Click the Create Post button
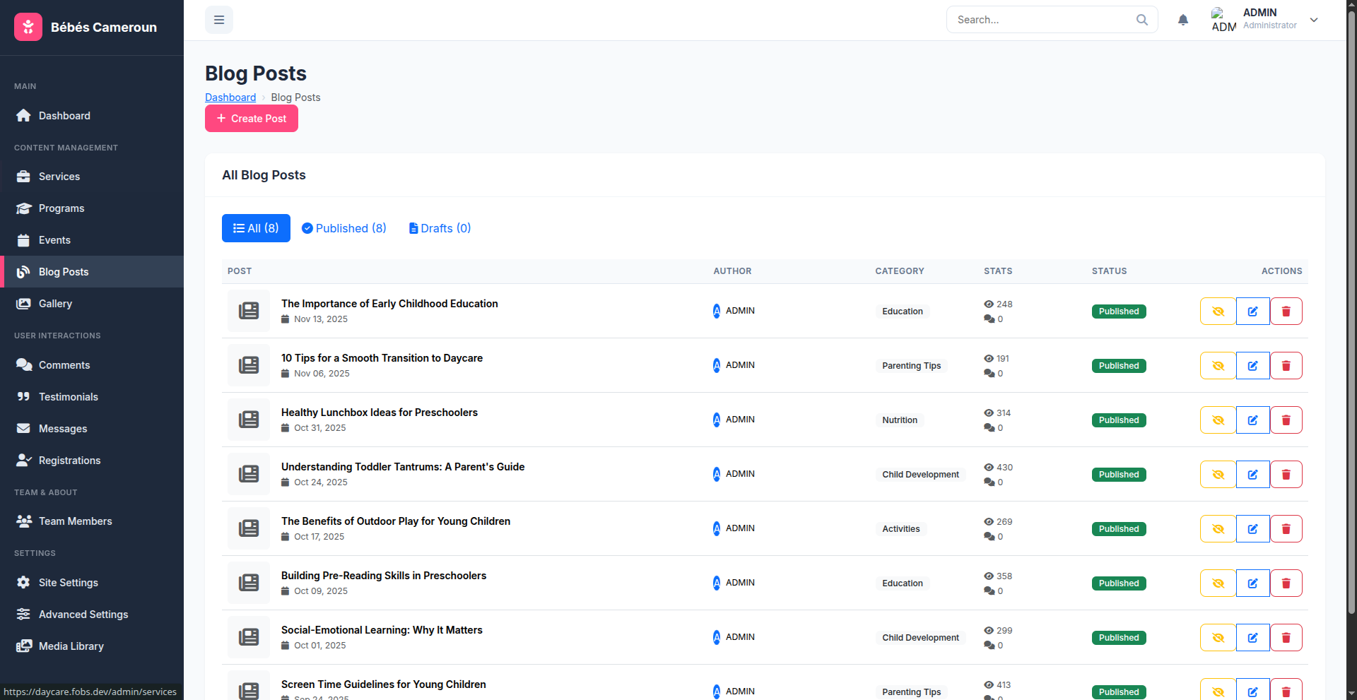Screen dimensions: 1357x700 click(x=252, y=119)
